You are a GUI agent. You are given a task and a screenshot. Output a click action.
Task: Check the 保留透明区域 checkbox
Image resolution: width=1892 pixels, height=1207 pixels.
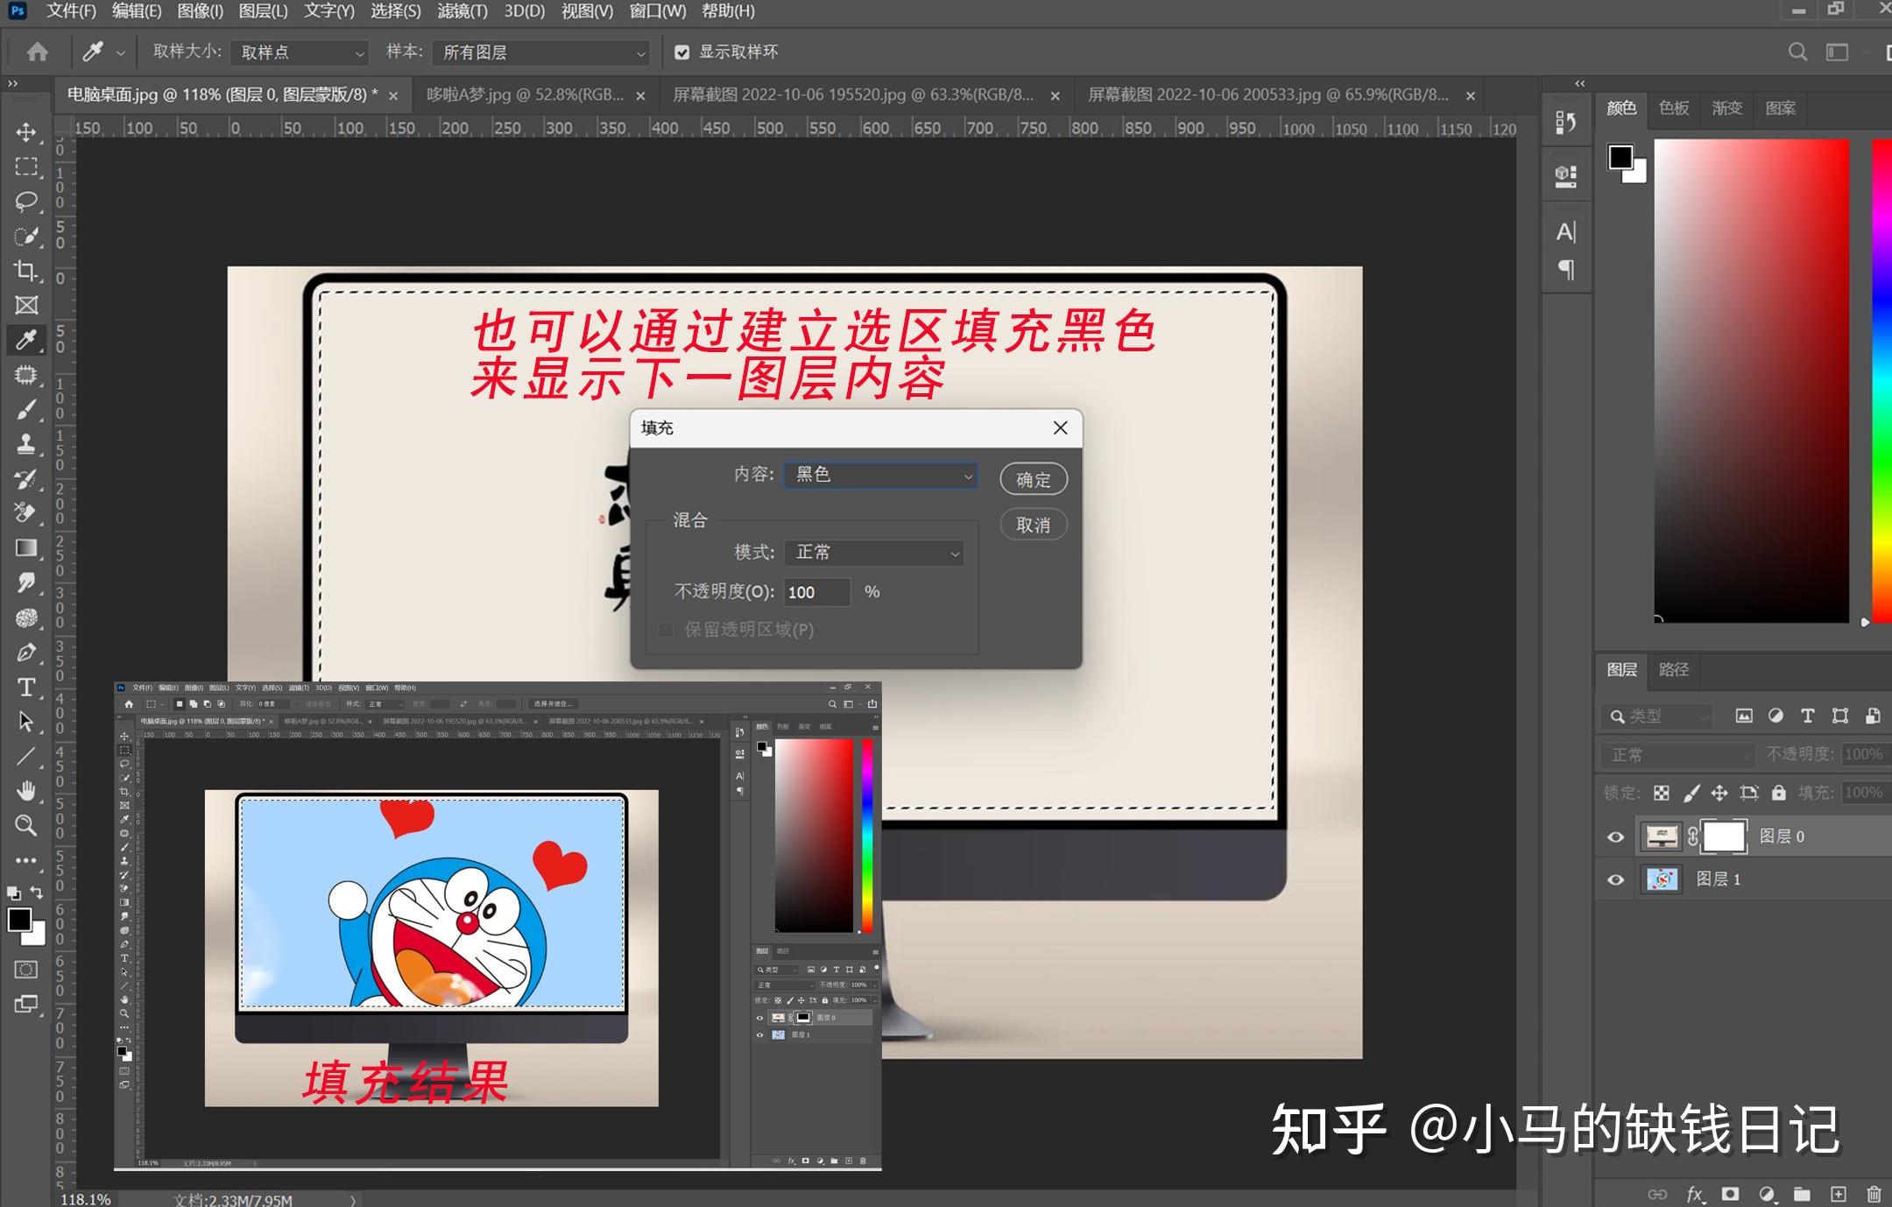click(666, 630)
